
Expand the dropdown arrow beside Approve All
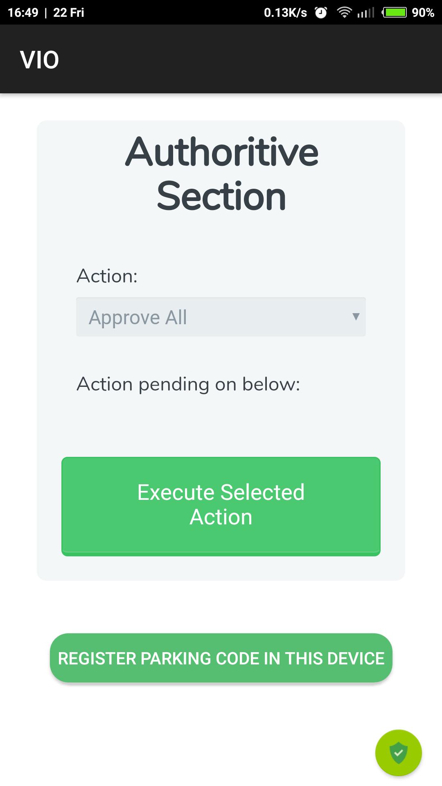point(356,316)
